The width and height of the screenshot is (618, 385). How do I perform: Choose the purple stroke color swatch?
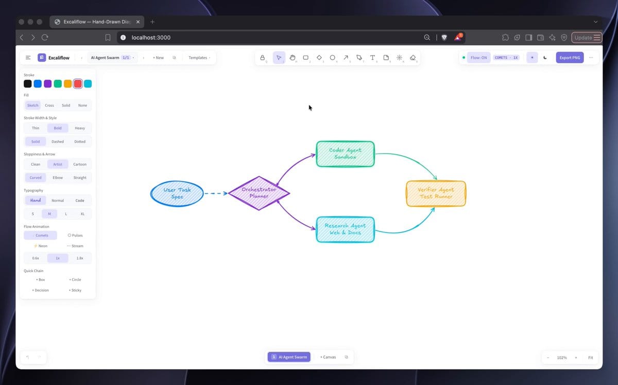pyautogui.click(x=48, y=83)
